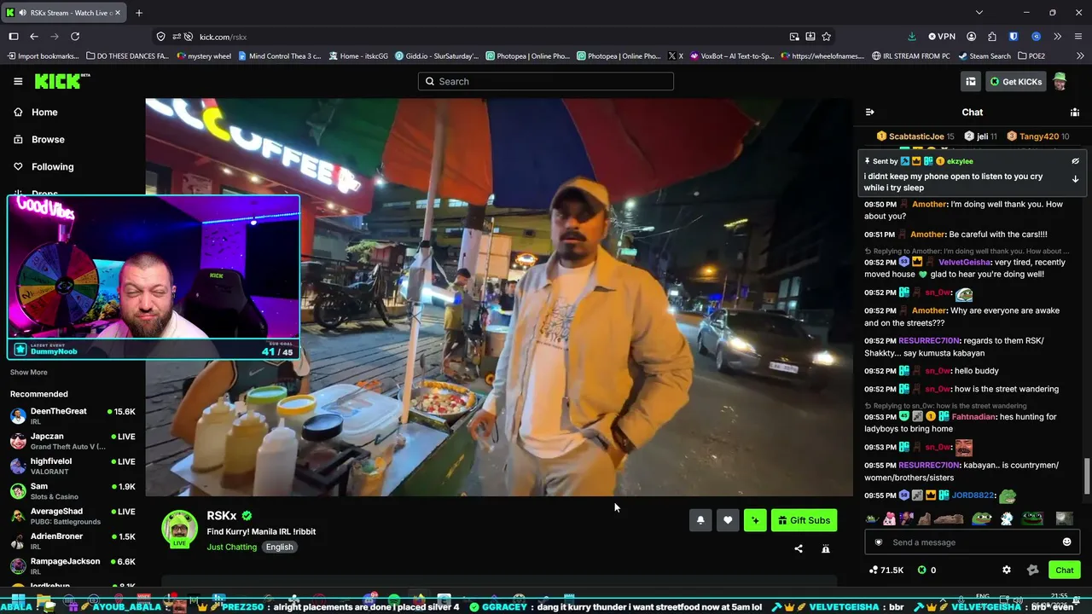Send message with the Chat button

(x=1065, y=570)
